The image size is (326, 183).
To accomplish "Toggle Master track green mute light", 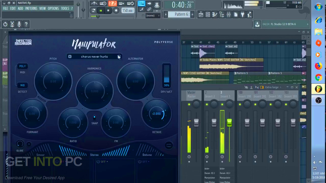I will (189, 104).
